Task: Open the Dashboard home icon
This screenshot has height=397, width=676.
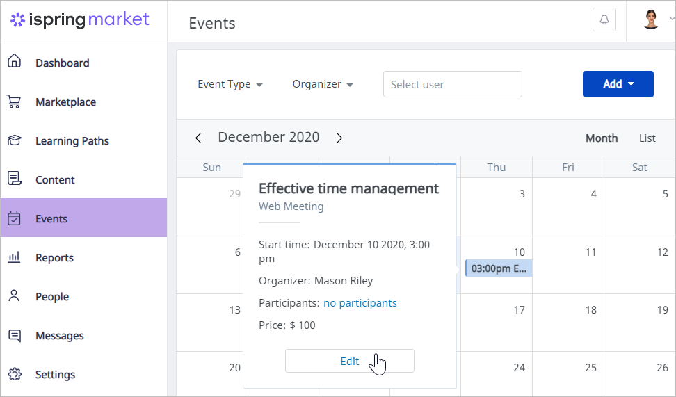Action: [14, 60]
